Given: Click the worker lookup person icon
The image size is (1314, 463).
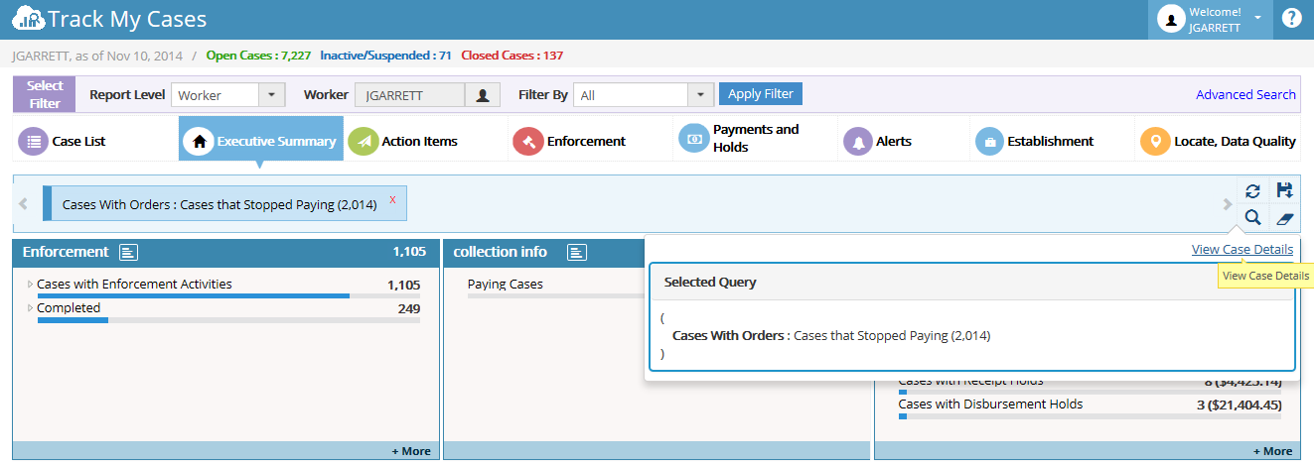Looking at the screenshot, I should point(483,95).
